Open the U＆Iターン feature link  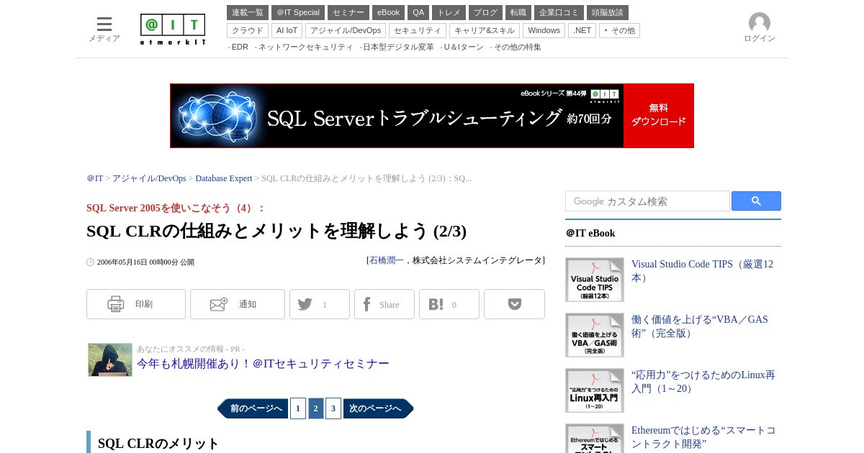pyautogui.click(x=464, y=47)
